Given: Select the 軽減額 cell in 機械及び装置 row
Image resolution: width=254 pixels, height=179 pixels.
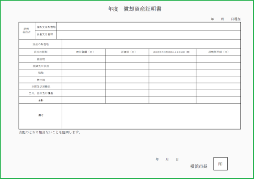Looking at the screenshot, I should (173, 66).
